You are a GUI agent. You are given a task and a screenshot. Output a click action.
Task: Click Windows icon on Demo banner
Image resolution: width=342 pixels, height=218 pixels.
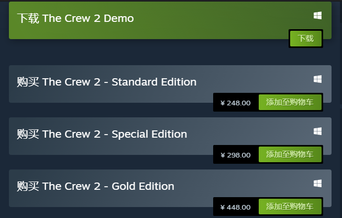click(x=317, y=16)
